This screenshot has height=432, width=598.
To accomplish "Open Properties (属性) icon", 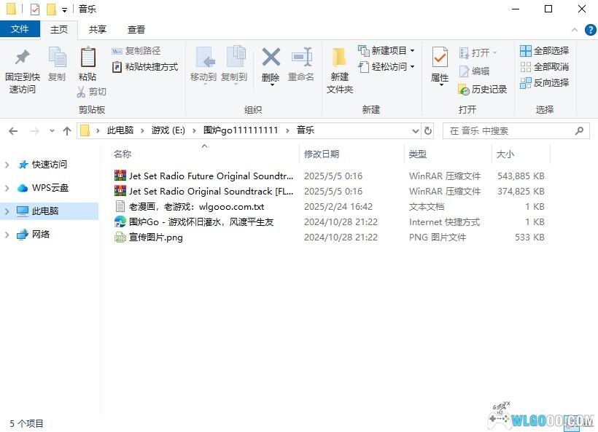I will (x=440, y=57).
